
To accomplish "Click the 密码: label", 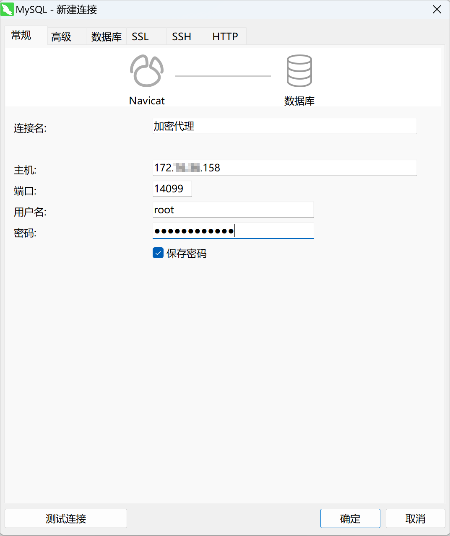I will tap(25, 233).
